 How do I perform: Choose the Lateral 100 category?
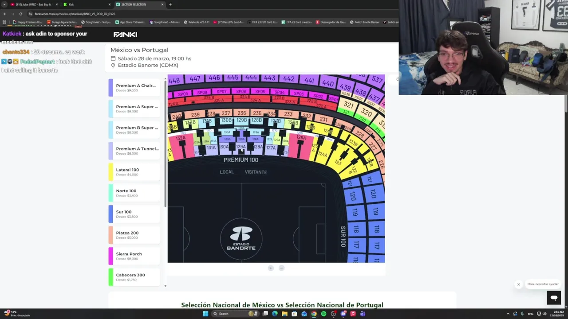coord(134,172)
